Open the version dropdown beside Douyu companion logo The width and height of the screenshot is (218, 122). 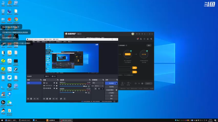(x=79, y=34)
